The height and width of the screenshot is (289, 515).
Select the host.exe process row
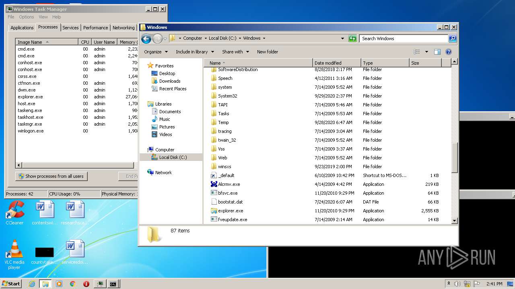pyautogui.click(x=76, y=104)
